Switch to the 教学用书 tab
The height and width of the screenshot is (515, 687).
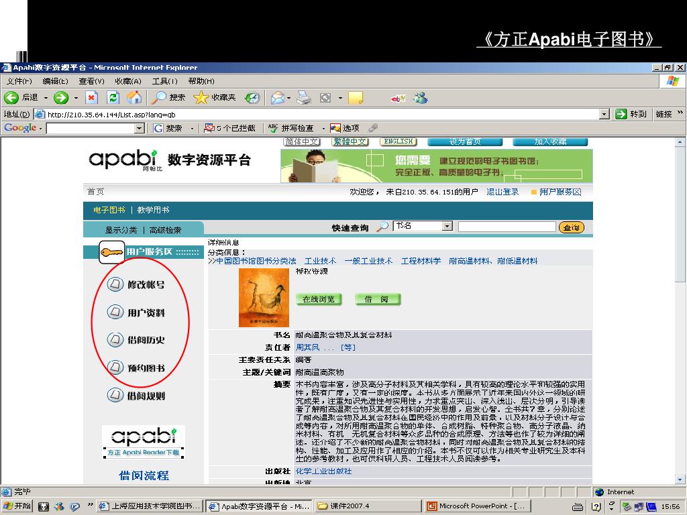click(x=154, y=210)
